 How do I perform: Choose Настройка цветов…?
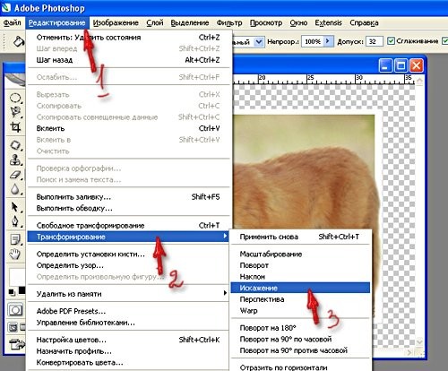(129, 340)
